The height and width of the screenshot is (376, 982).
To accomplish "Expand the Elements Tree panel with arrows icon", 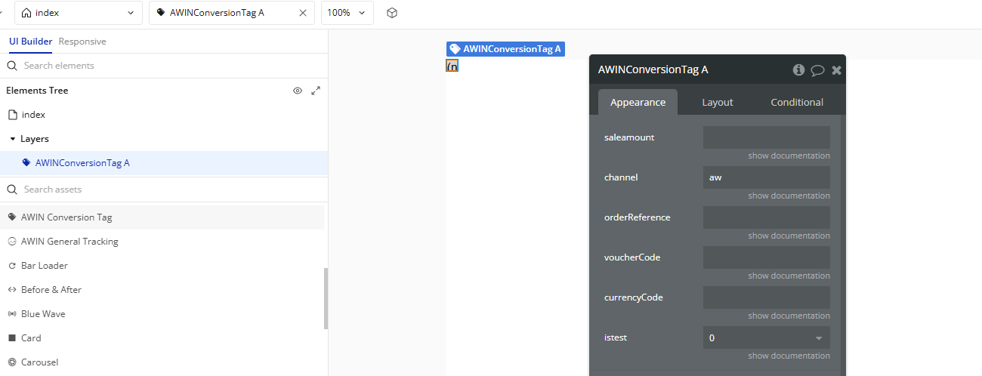I will pos(316,91).
